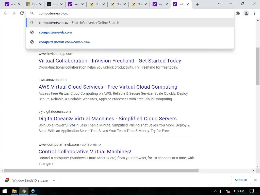
Task: Reload the current page
Action: pyautogui.click(x=22, y=13)
